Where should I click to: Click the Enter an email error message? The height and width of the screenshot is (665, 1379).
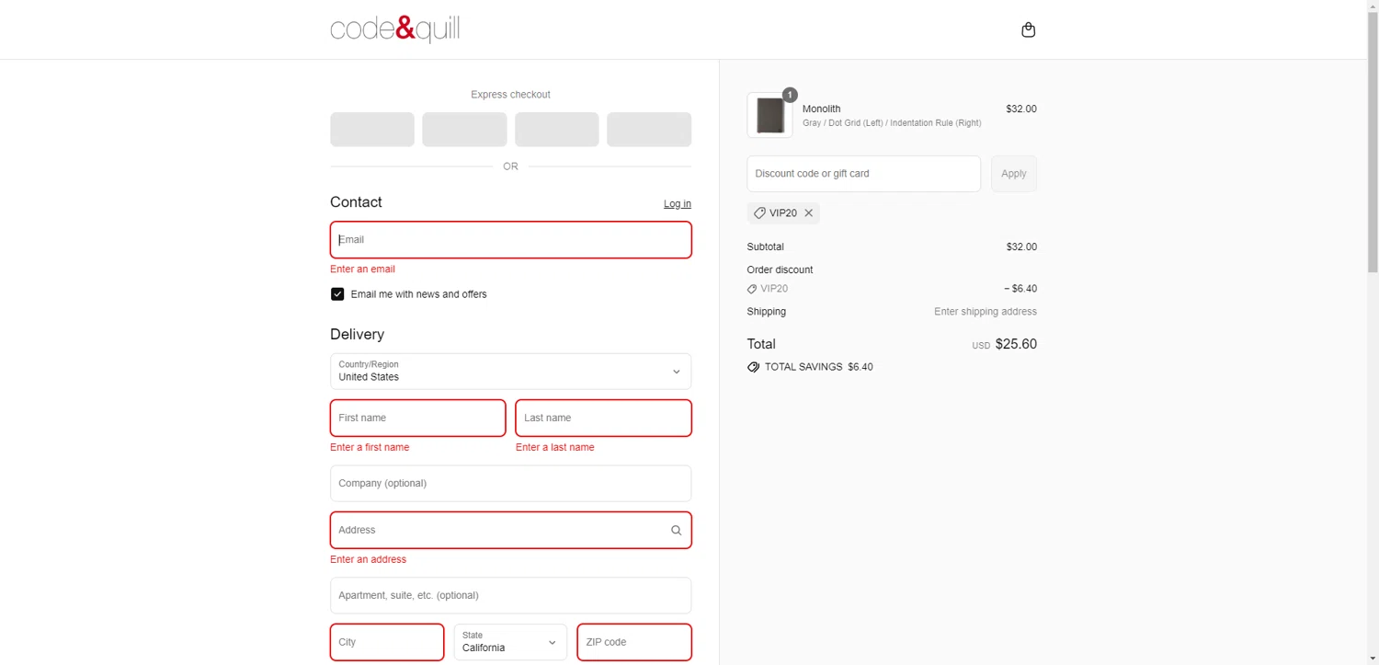coord(363,269)
